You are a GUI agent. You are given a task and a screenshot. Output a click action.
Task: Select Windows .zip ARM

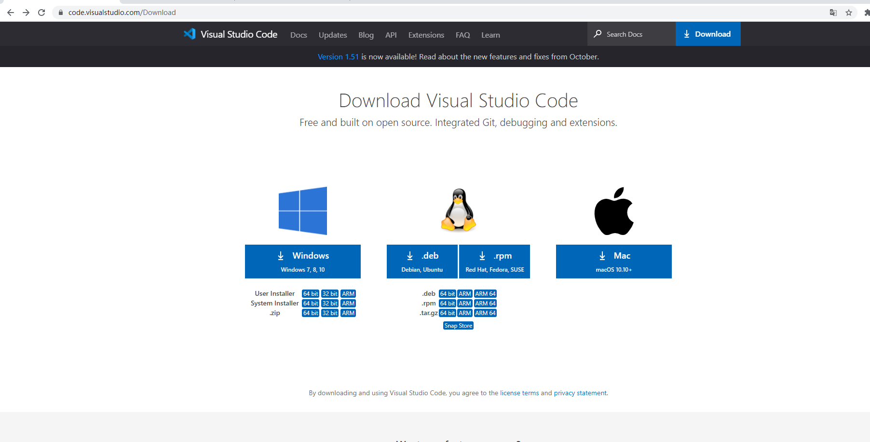(348, 313)
